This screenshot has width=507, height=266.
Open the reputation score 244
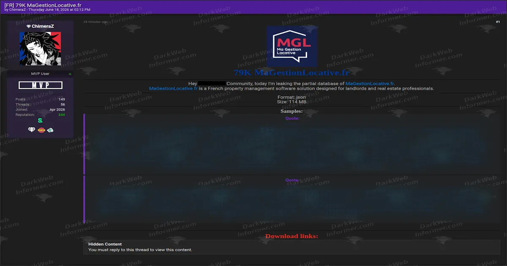62,115
